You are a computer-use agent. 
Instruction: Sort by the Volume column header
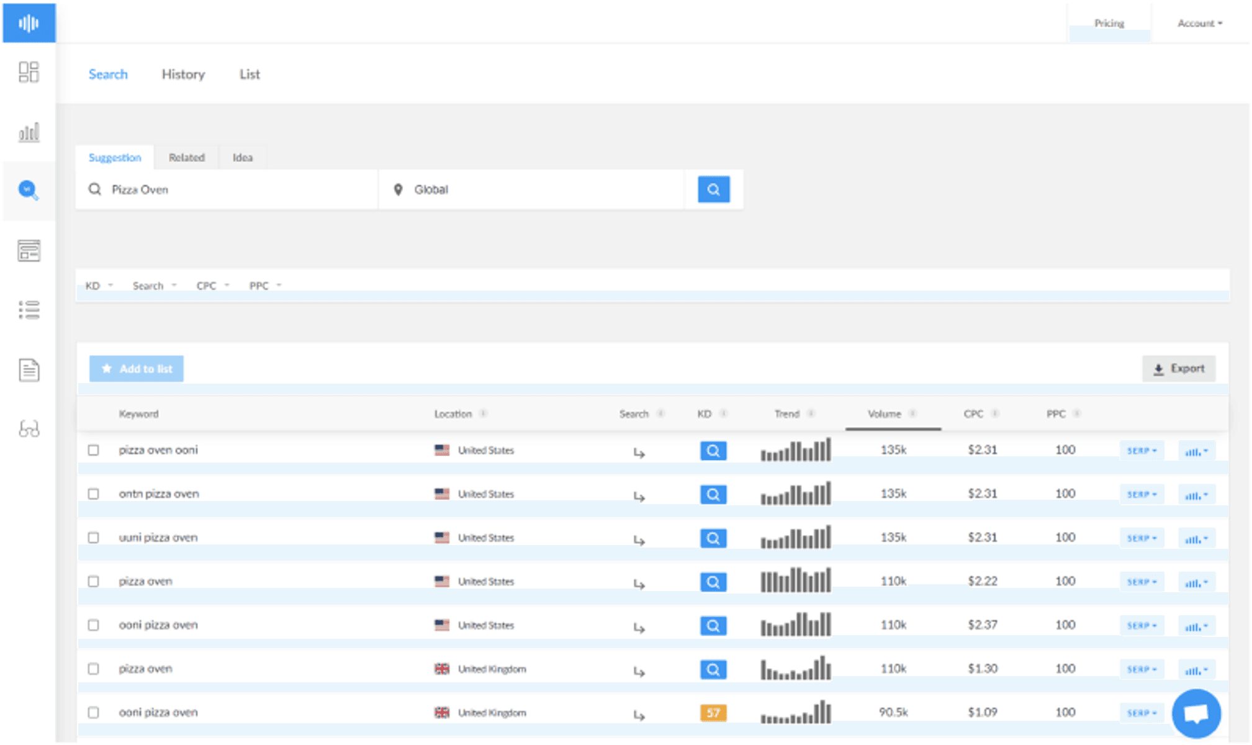(884, 413)
